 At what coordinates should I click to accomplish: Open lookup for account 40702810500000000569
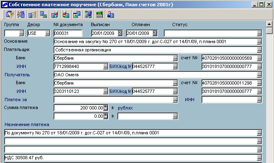click(259, 58)
